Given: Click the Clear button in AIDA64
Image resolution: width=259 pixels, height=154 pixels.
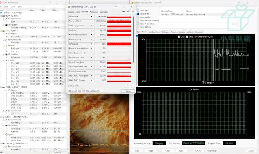Looking at the screenshot, I should [x=168, y=151].
